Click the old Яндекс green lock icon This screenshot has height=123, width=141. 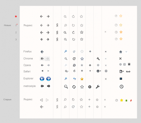tap(126, 100)
